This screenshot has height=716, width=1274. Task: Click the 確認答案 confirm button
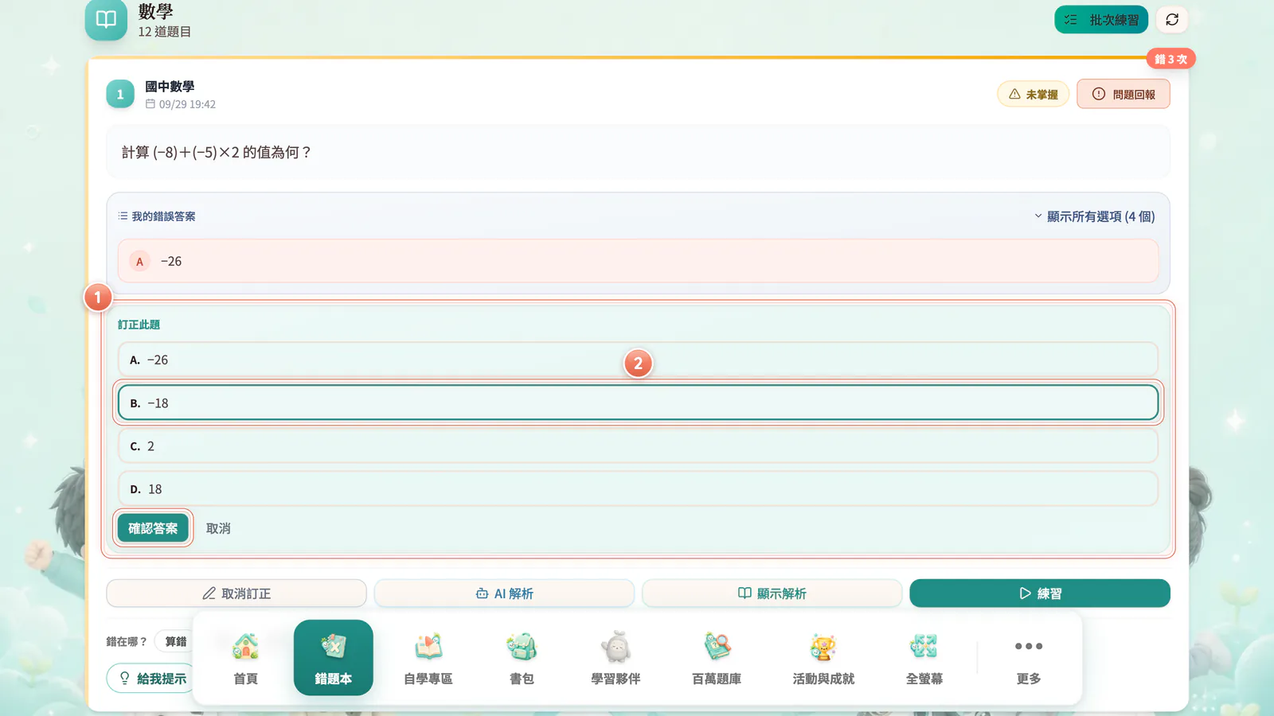[x=153, y=528]
